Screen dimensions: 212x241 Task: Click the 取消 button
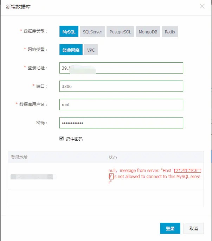(193, 228)
